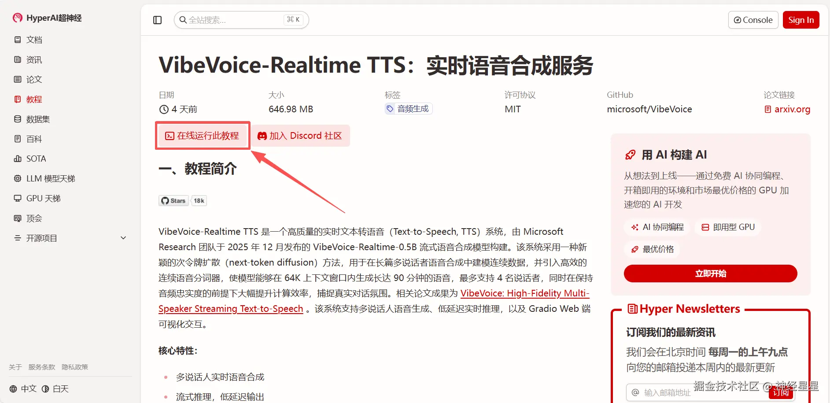Open the 中文 language selector

(x=23, y=389)
